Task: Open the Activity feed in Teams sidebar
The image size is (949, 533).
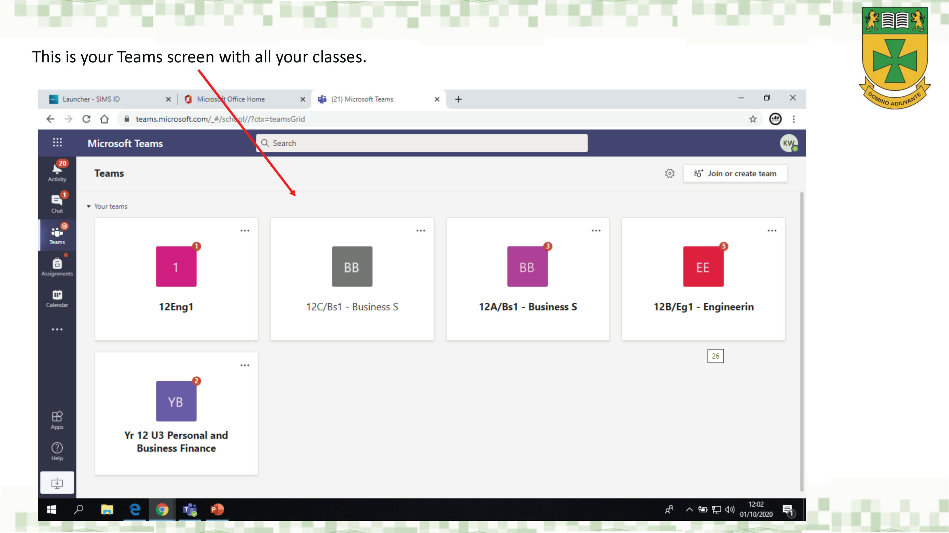Action: pyautogui.click(x=57, y=171)
